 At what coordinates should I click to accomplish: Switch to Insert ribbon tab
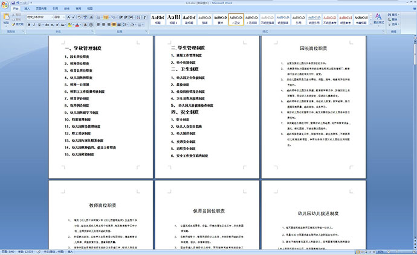tap(27, 8)
